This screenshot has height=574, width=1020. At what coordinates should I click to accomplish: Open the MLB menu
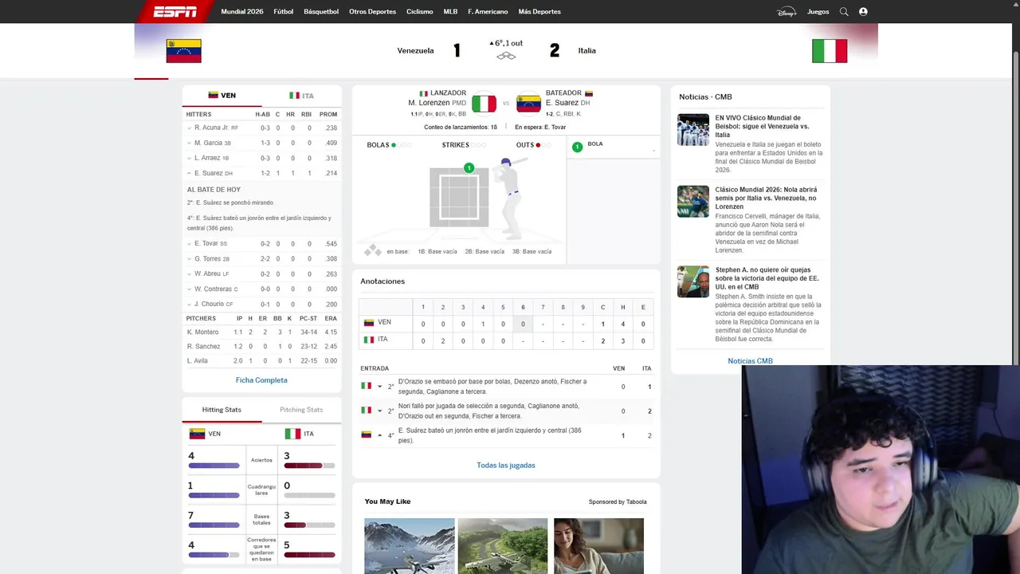click(450, 12)
